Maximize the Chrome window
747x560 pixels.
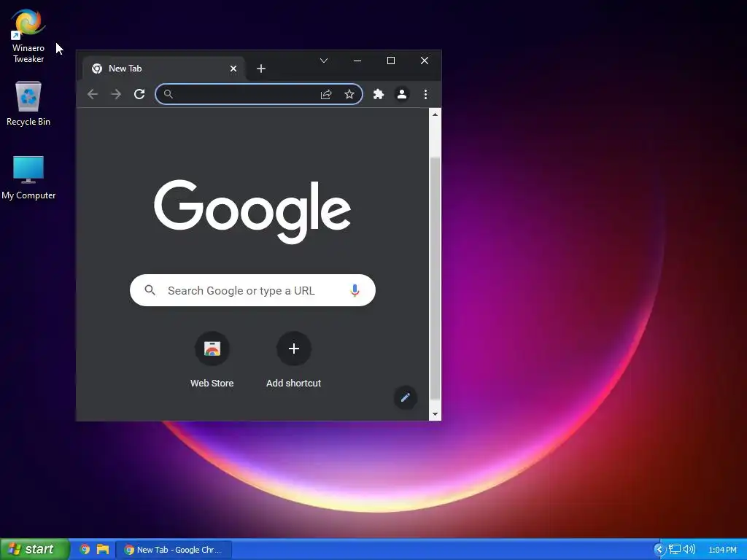pyautogui.click(x=391, y=61)
